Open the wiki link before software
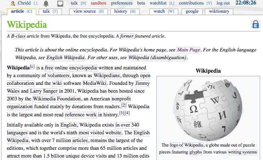The image size is (263, 160). 57,83
